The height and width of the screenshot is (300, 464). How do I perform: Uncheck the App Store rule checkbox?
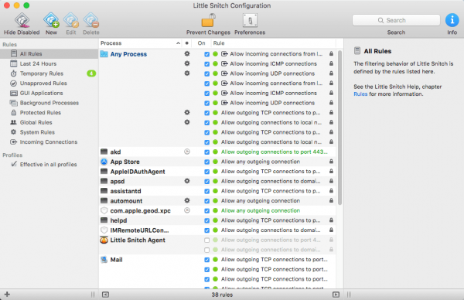click(206, 162)
